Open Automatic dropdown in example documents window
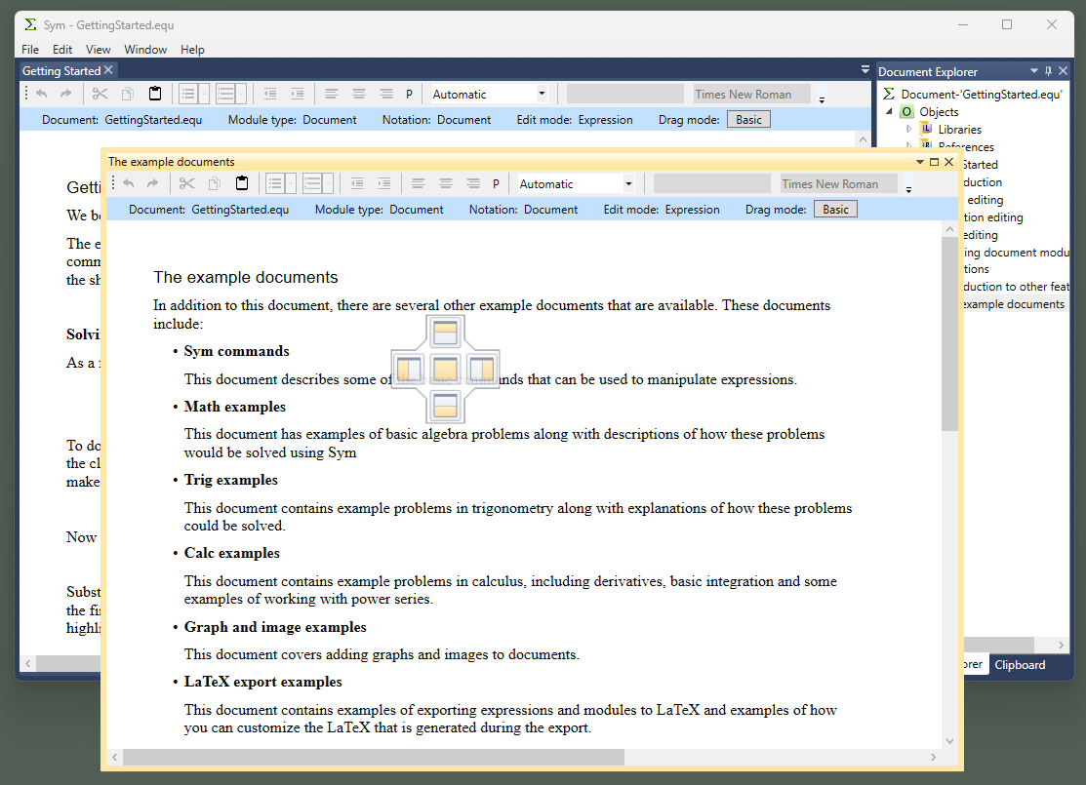 [628, 183]
